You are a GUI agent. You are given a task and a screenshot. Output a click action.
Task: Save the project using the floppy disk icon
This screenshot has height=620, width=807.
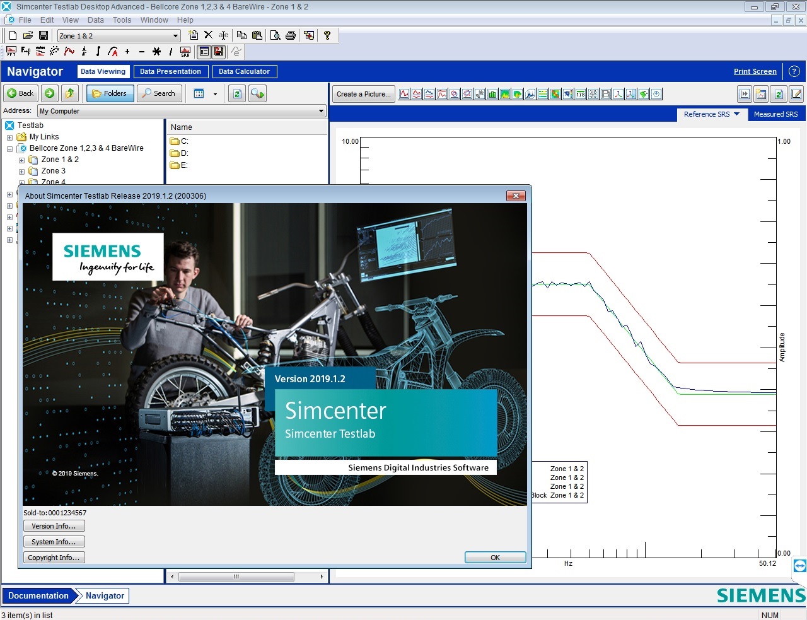pyautogui.click(x=44, y=36)
